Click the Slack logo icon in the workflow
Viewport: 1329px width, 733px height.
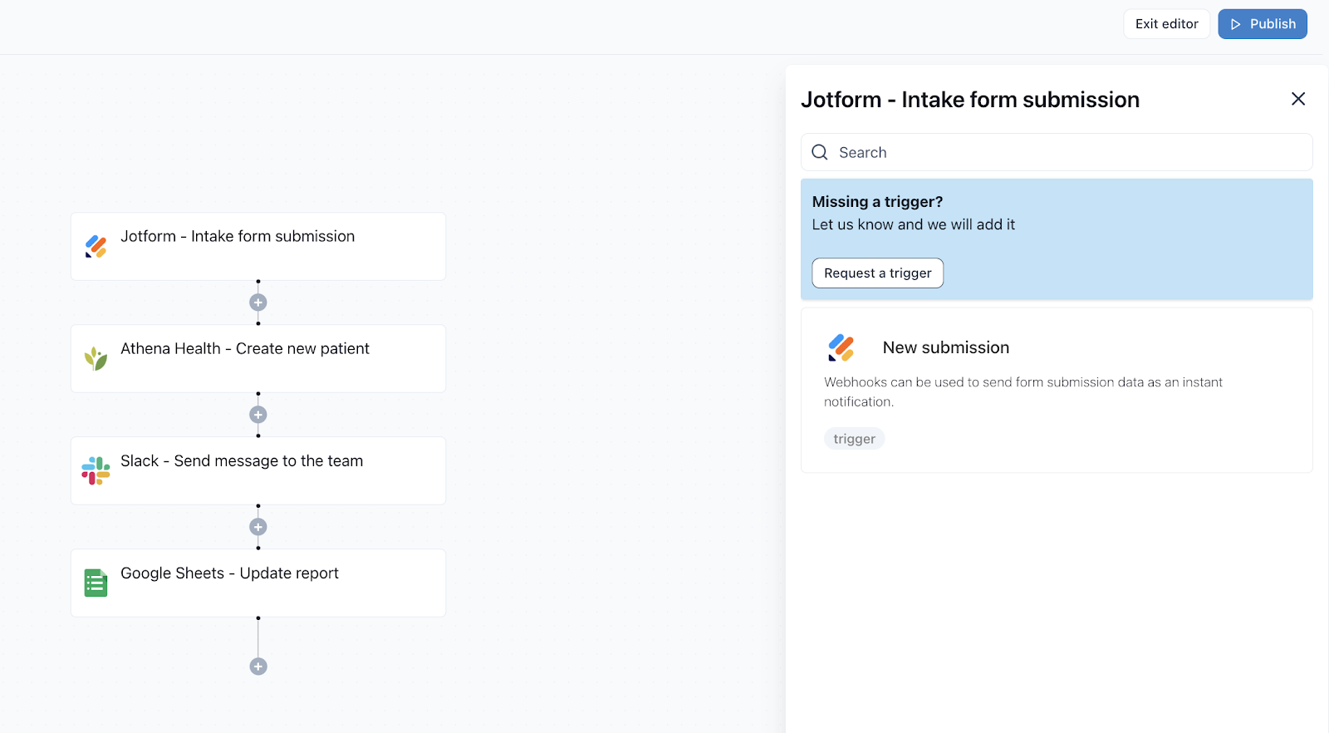[96, 471]
